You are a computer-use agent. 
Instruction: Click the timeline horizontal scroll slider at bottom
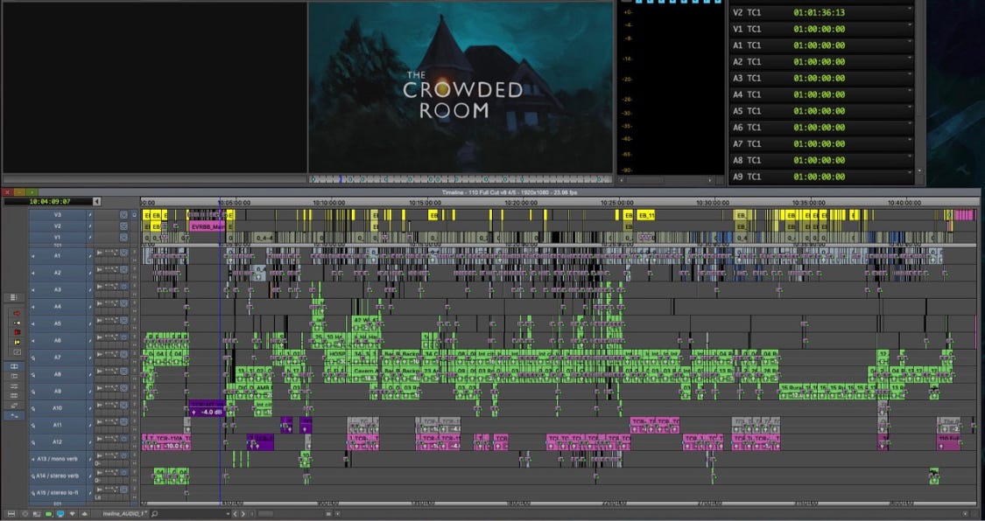click(265, 514)
